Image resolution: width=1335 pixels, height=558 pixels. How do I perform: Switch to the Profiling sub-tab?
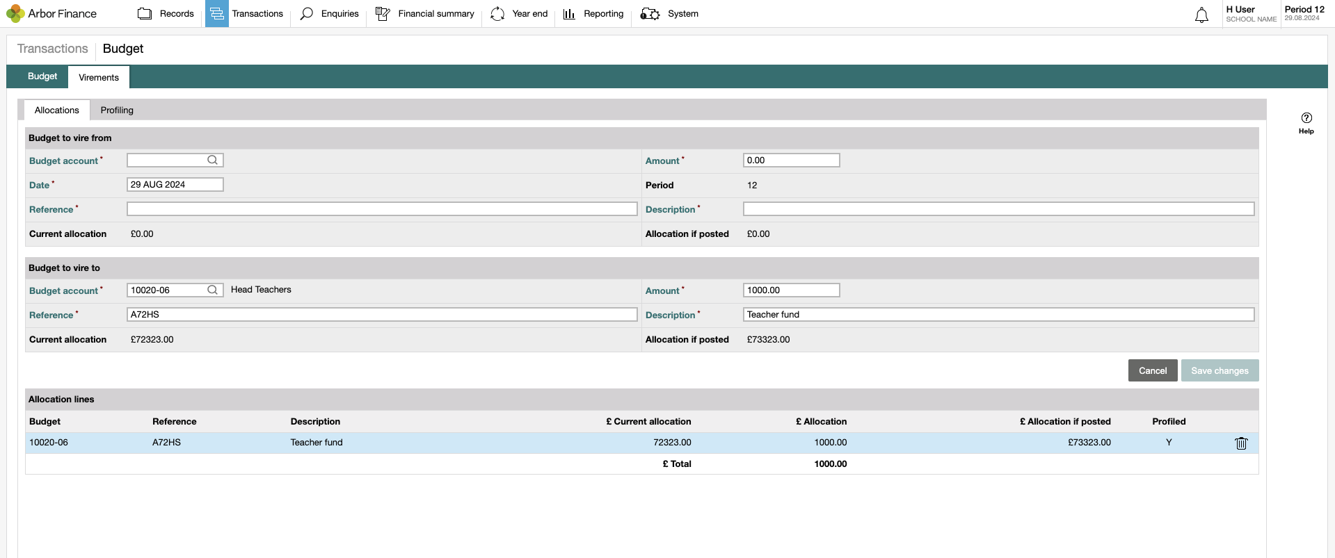pos(117,110)
